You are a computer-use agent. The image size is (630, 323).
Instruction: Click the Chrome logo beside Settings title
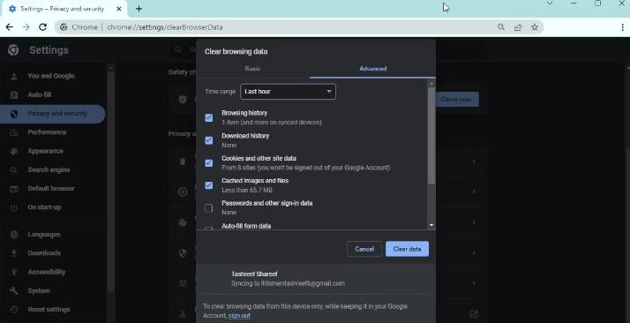pos(13,49)
